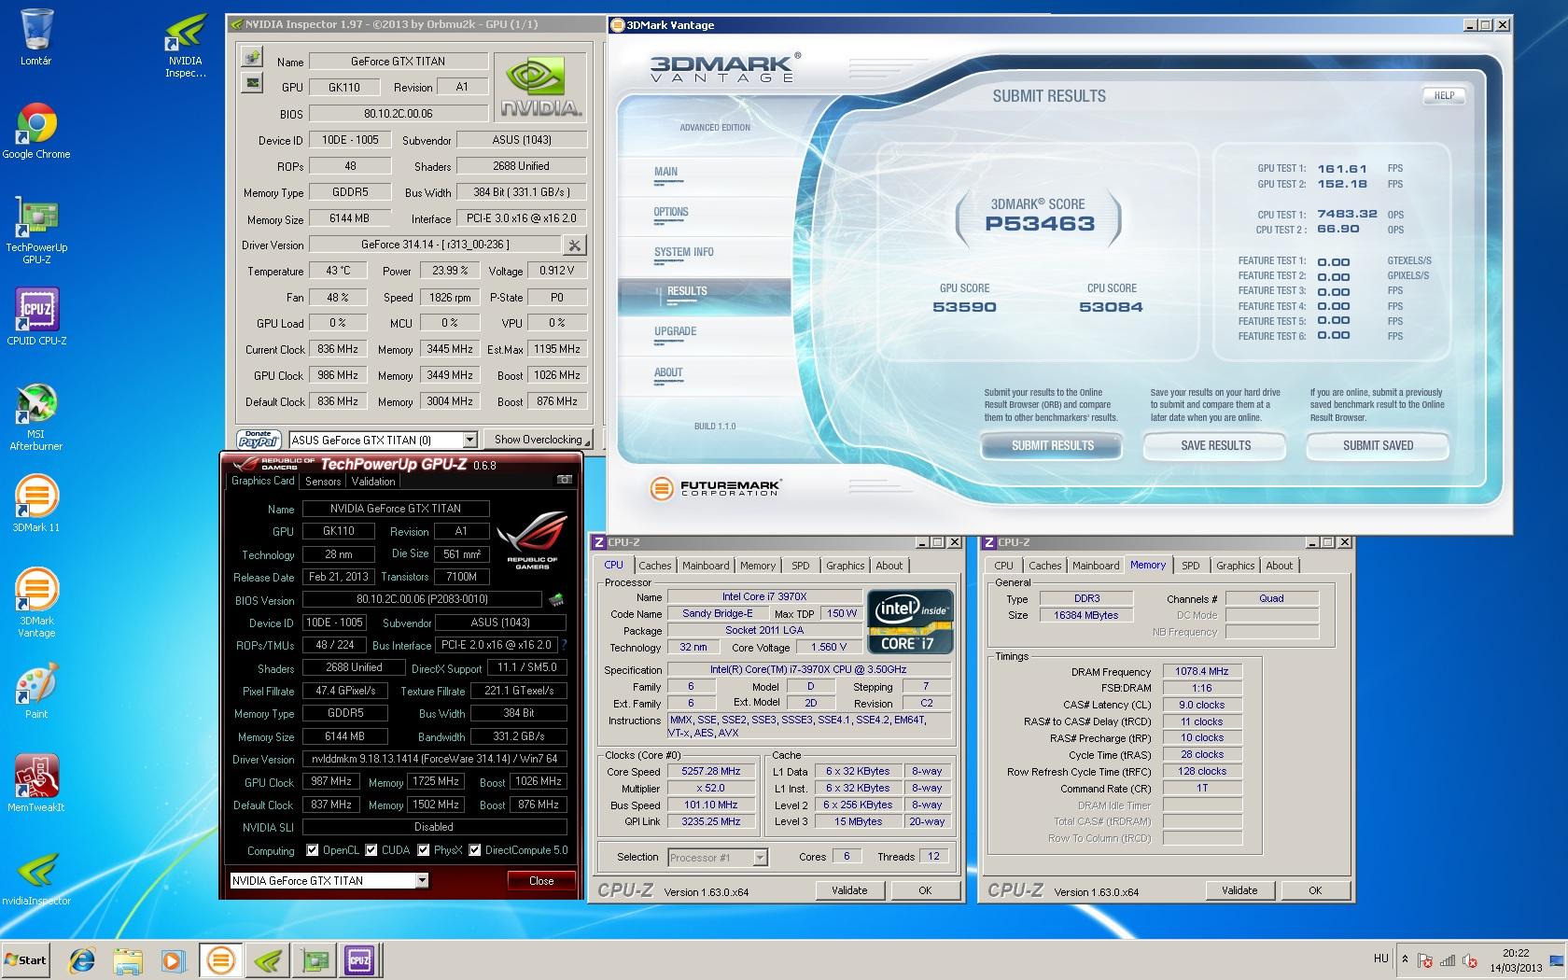Switch to NVIDIA Inspector on the taskbar
This screenshot has height=980, width=1568.
268,959
